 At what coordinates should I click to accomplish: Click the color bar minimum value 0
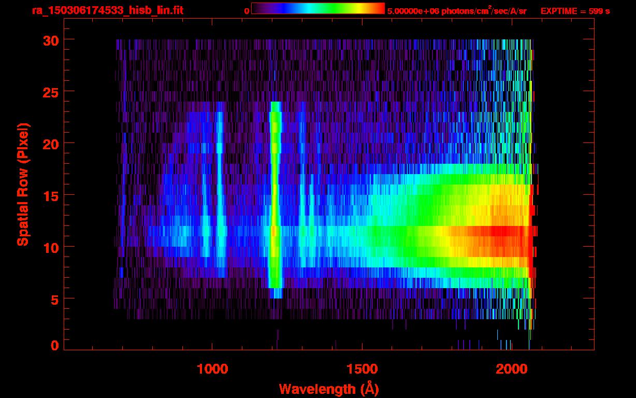pos(247,11)
